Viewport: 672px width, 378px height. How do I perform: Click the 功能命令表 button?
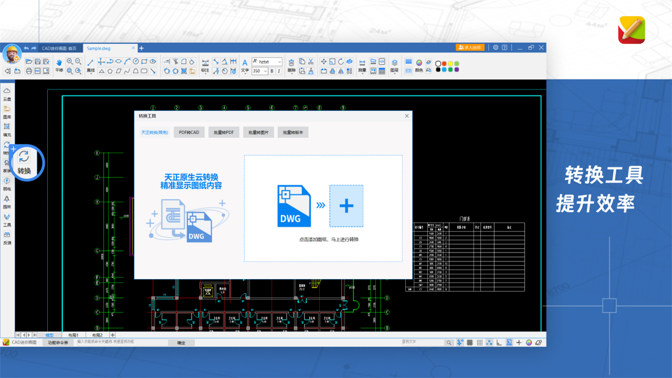pyautogui.click(x=58, y=342)
